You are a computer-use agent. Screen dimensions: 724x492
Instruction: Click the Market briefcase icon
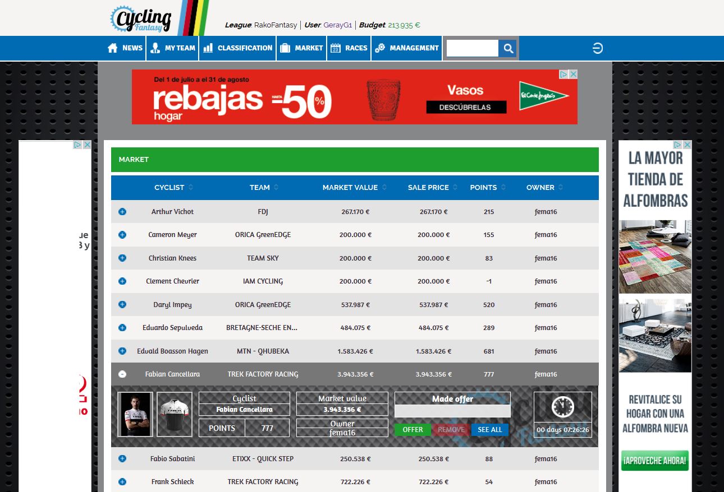coord(285,48)
